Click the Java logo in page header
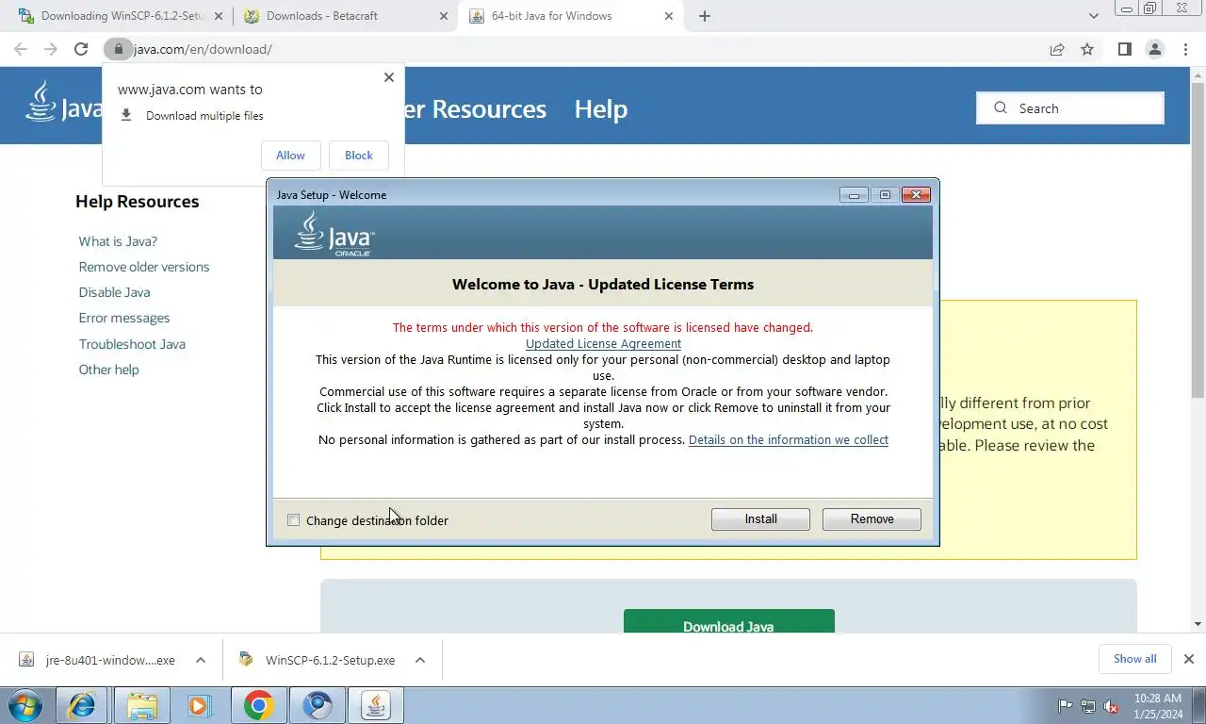The width and height of the screenshot is (1206, 724). (x=63, y=104)
